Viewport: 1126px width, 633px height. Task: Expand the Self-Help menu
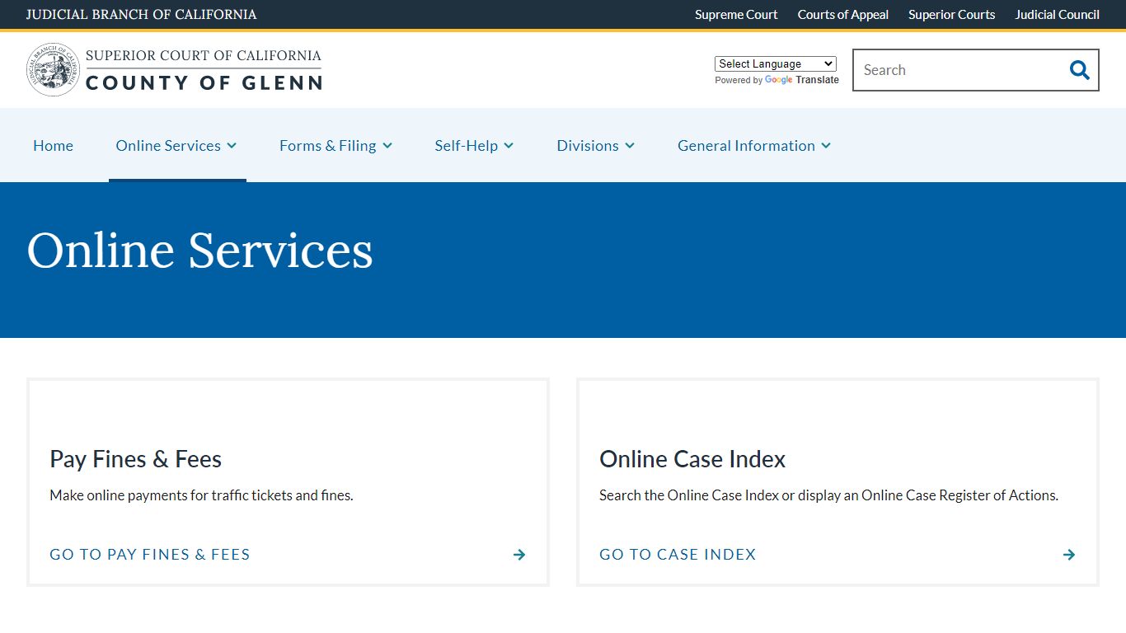pos(475,145)
